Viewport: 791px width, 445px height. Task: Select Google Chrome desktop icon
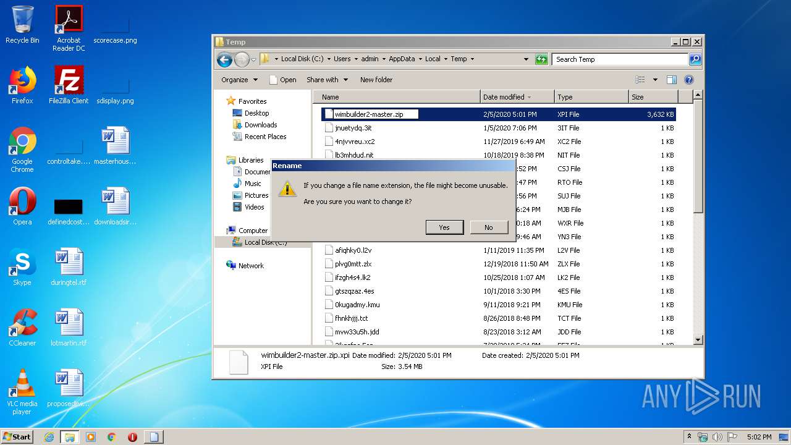tap(22, 150)
